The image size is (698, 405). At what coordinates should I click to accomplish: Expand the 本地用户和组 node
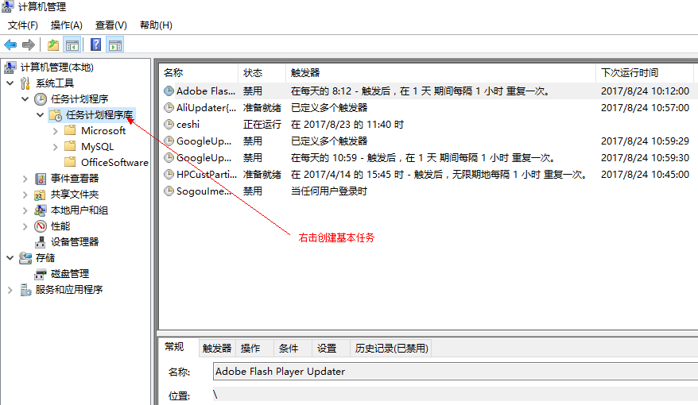pyautogui.click(x=25, y=210)
